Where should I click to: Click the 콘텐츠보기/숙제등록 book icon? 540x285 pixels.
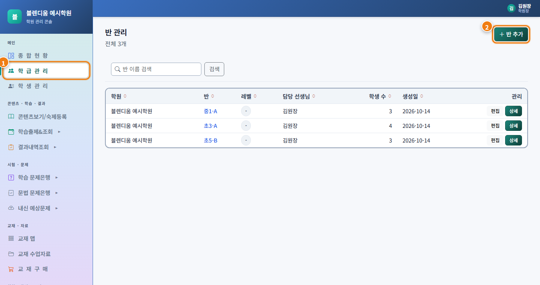11,117
